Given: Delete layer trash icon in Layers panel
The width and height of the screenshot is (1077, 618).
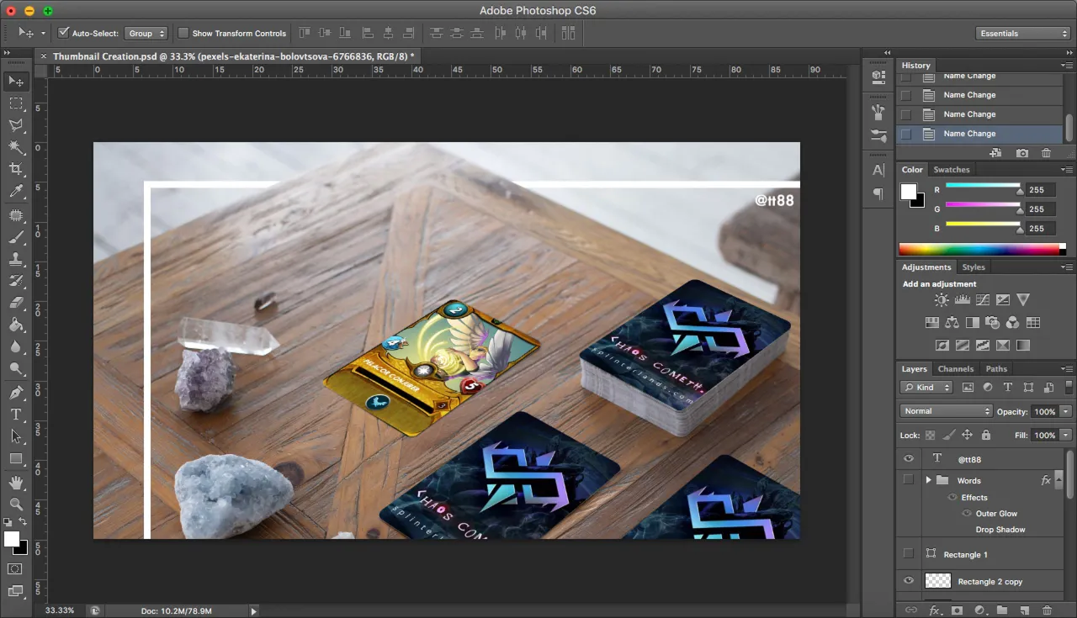Looking at the screenshot, I should point(1048,610).
